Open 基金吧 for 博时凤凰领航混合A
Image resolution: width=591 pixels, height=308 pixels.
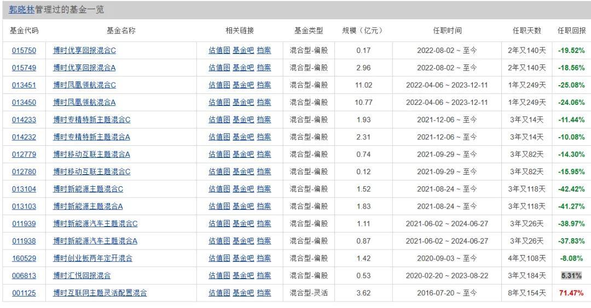tap(243, 102)
